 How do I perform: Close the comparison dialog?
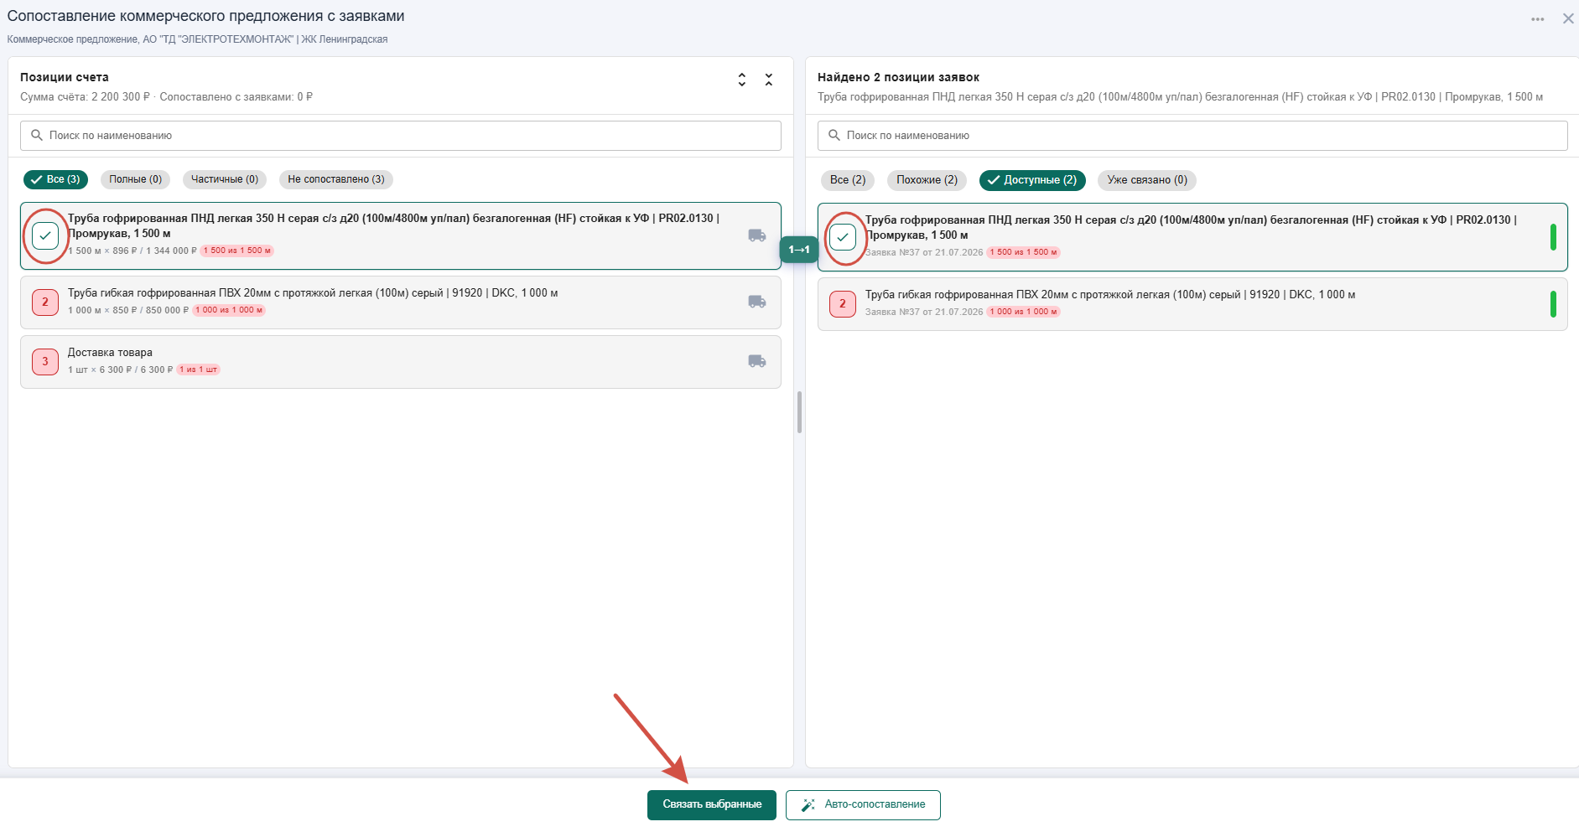click(x=1567, y=18)
